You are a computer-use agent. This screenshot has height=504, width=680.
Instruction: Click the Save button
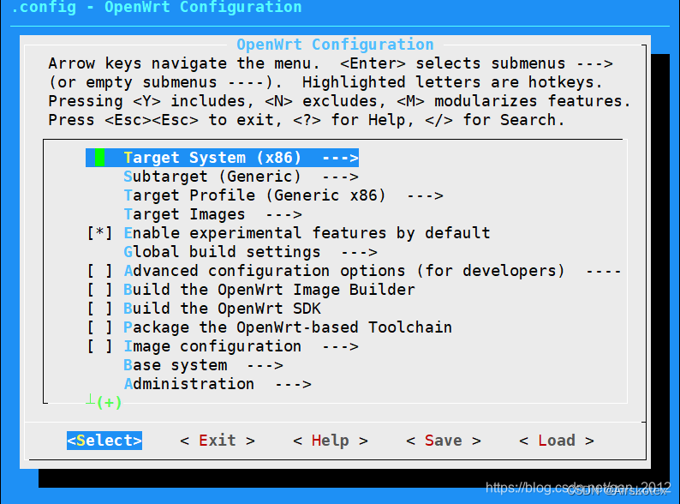click(444, 441)
